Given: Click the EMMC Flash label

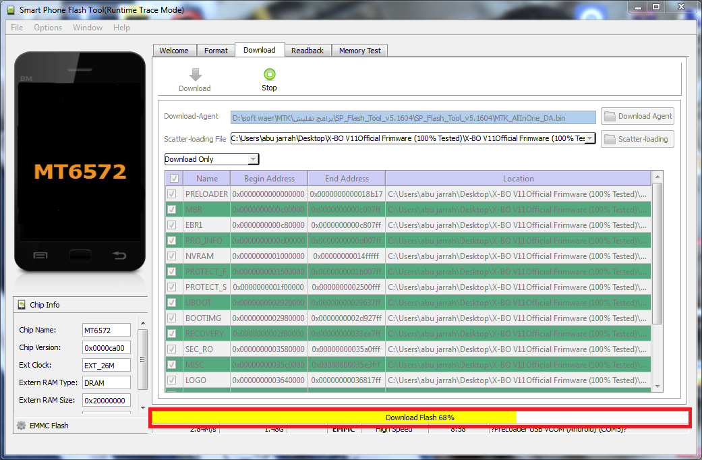Looking at the screenshot, I should tap(49, 426).
